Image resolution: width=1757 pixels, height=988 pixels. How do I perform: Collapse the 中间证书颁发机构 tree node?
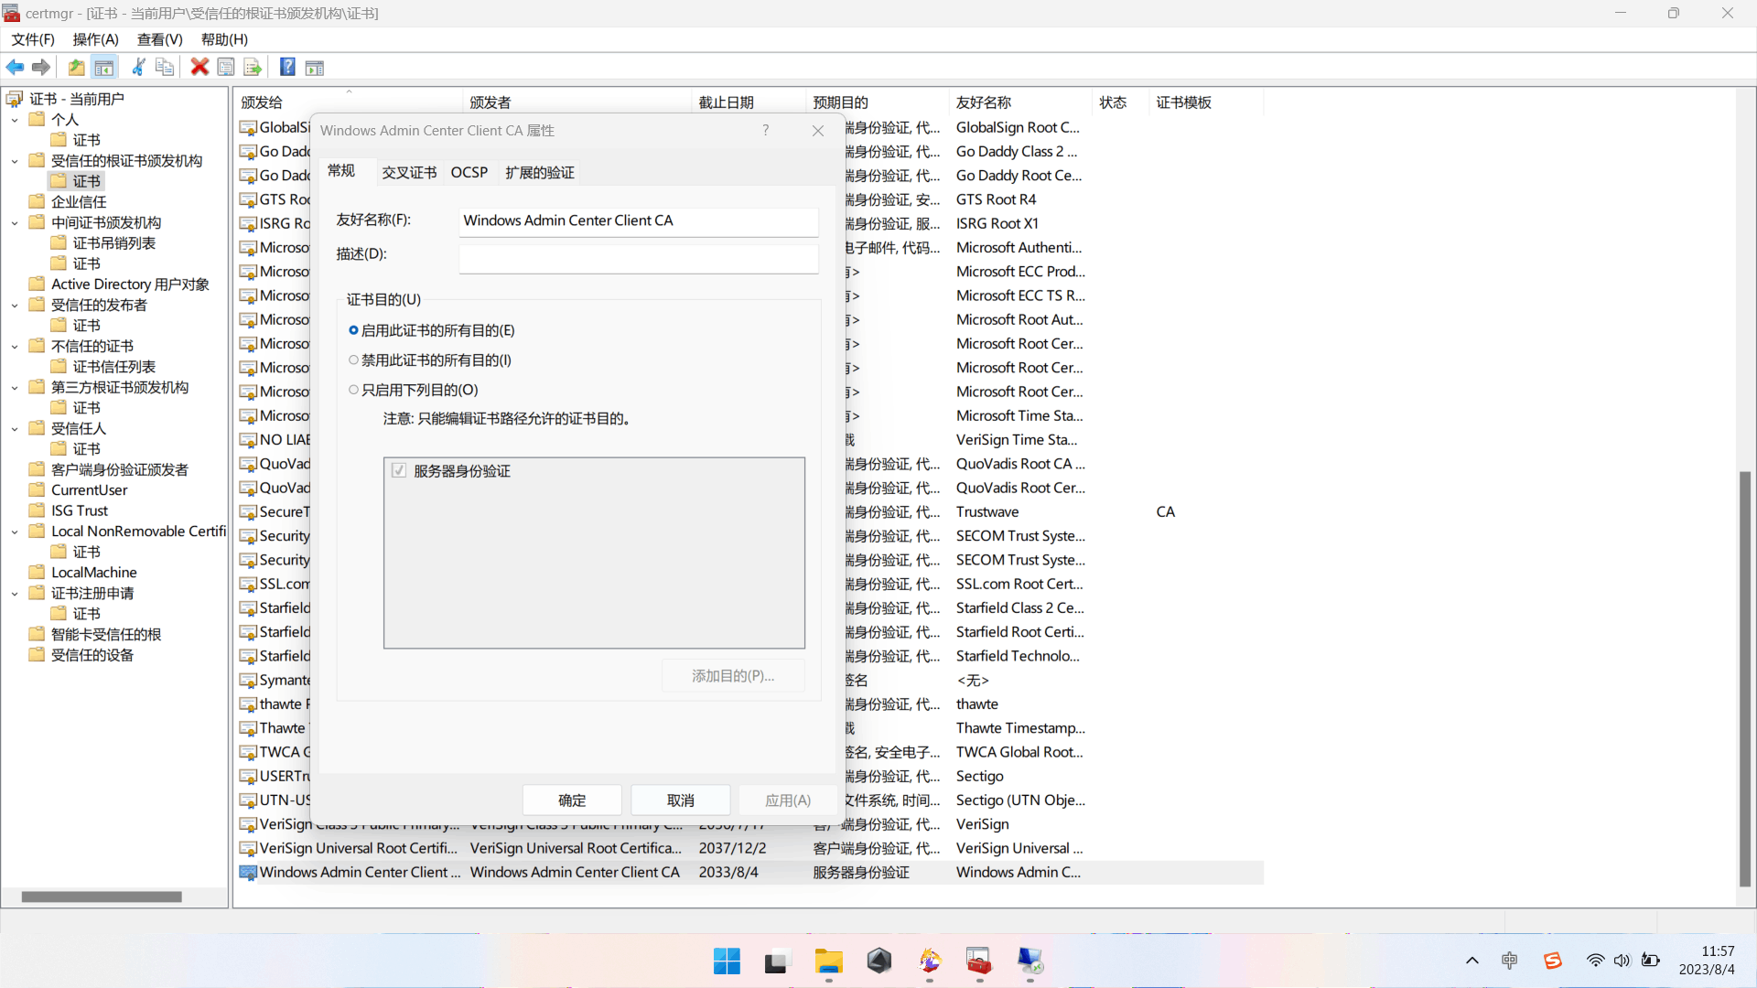pyautogui.click(x=15, y=223)
